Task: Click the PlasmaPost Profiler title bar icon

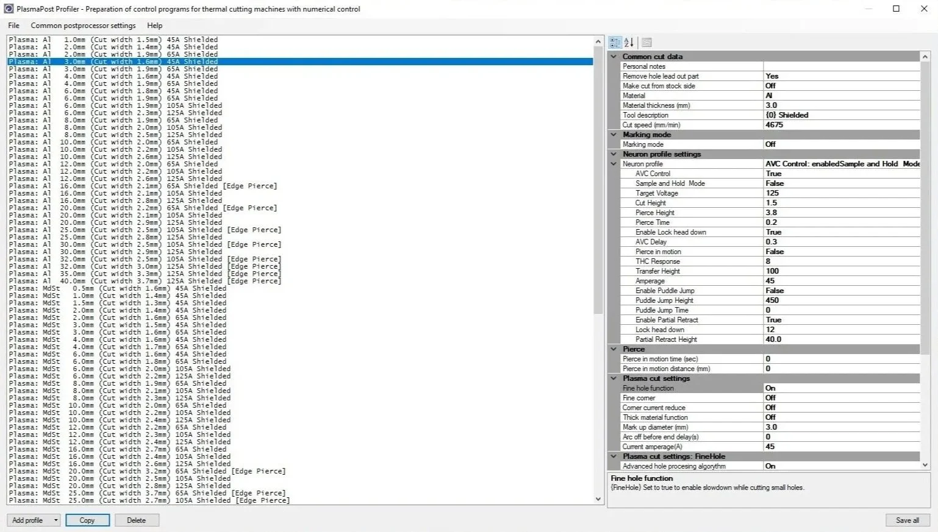Action: point(9,9)
